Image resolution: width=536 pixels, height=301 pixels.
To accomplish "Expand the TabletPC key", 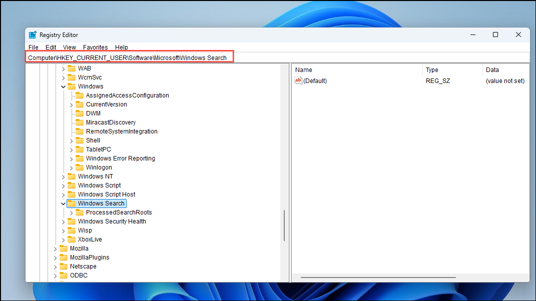I will coord(71,150).
